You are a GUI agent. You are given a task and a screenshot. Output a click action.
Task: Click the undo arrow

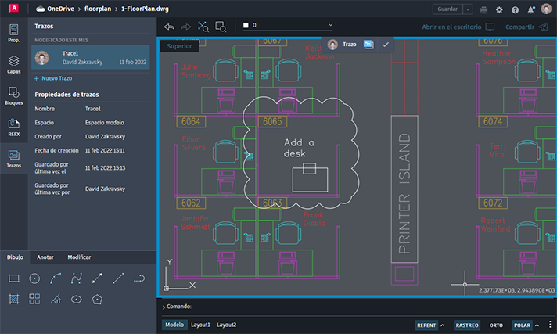click(169, 27)
